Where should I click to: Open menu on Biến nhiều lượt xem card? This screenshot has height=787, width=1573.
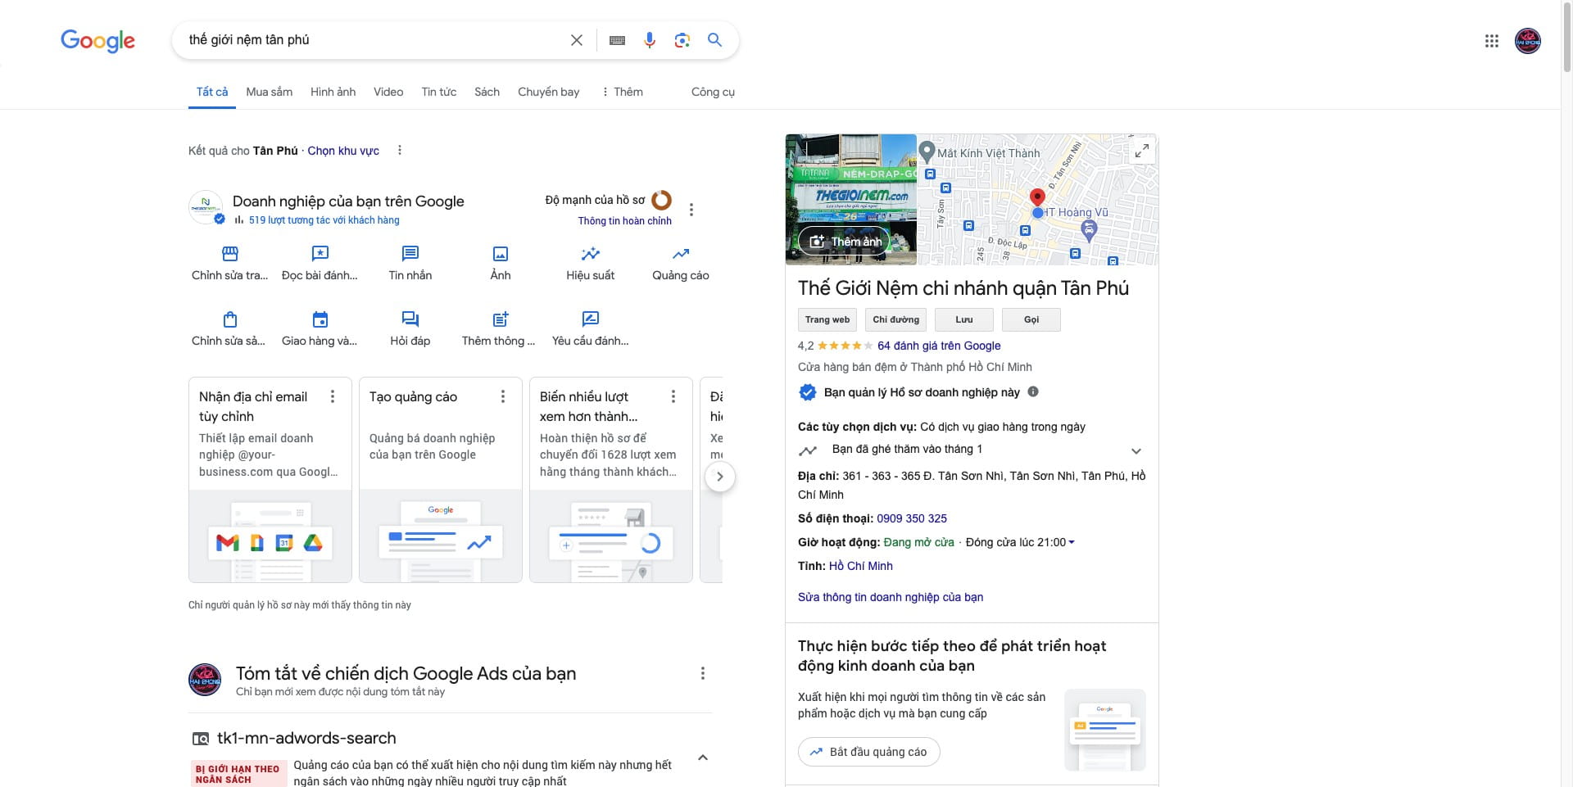673,396
